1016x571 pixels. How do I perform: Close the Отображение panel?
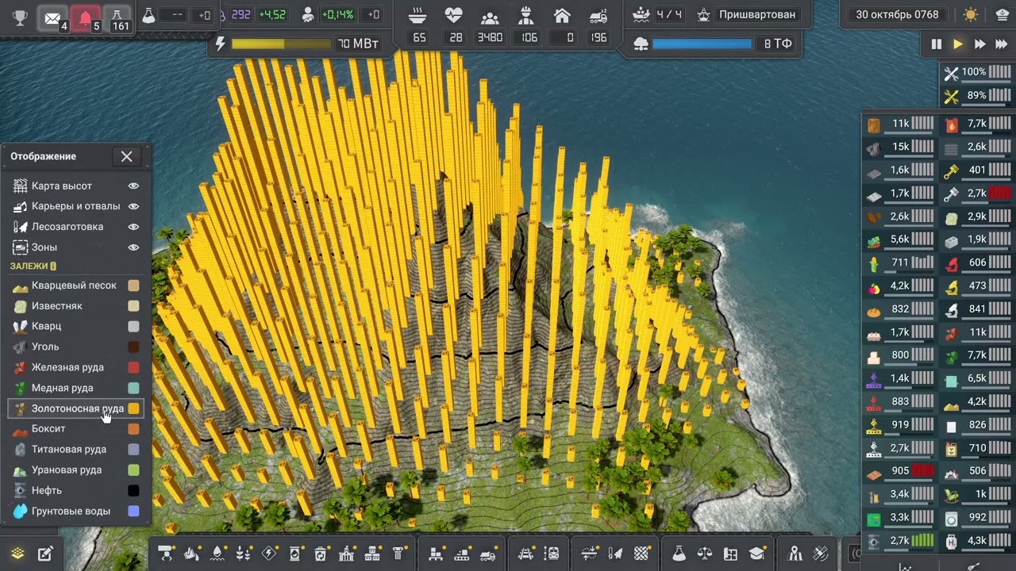(127, 156)
